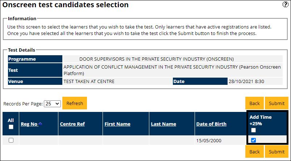Sort by Last Name column header
291x161 pixels.
[163, 124]
